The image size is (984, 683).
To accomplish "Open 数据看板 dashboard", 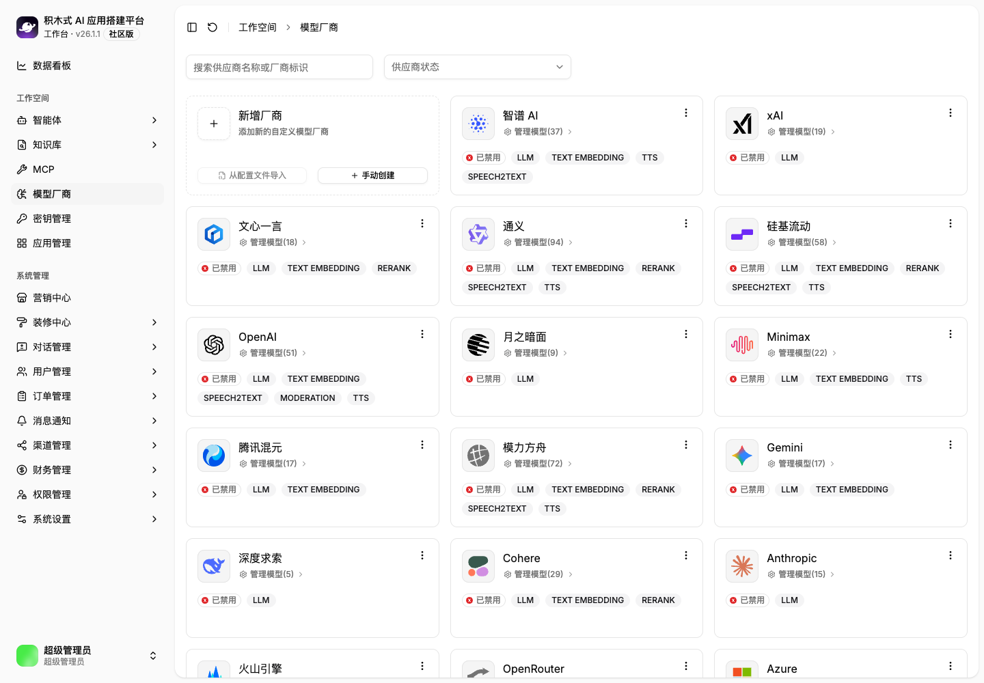I will coord(87,66).
